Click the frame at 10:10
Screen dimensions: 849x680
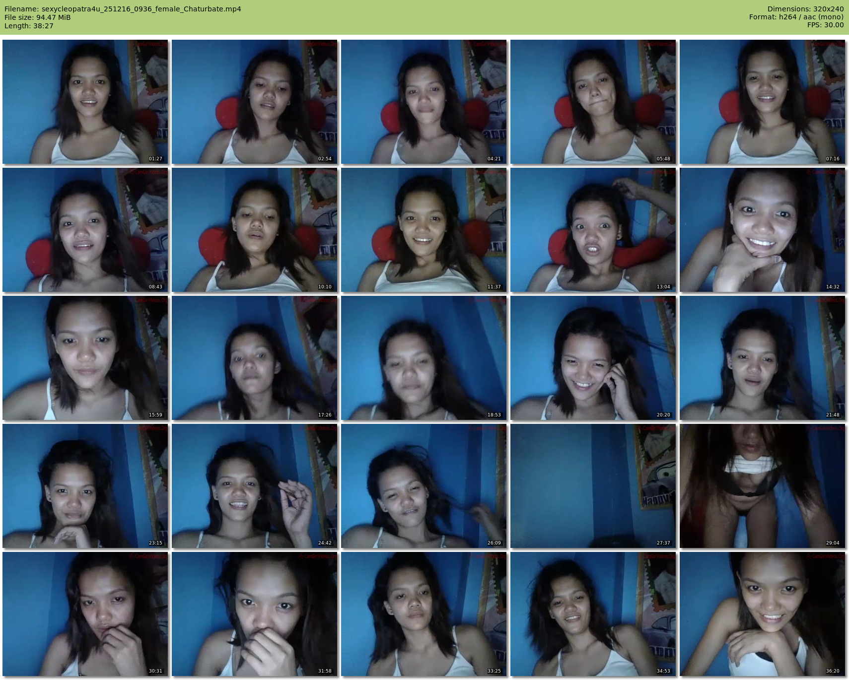[x=255, y=230]
